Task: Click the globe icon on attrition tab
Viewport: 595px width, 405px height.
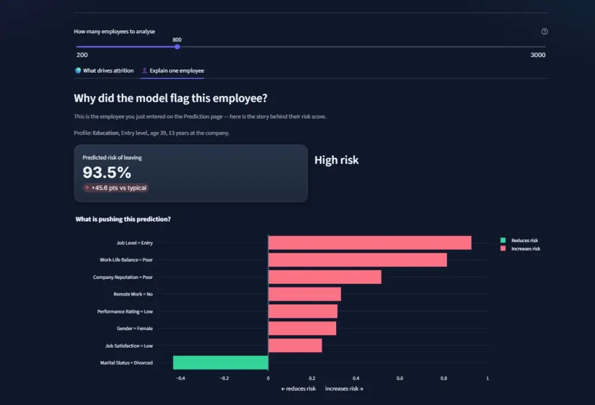Action: coord(78,71)
